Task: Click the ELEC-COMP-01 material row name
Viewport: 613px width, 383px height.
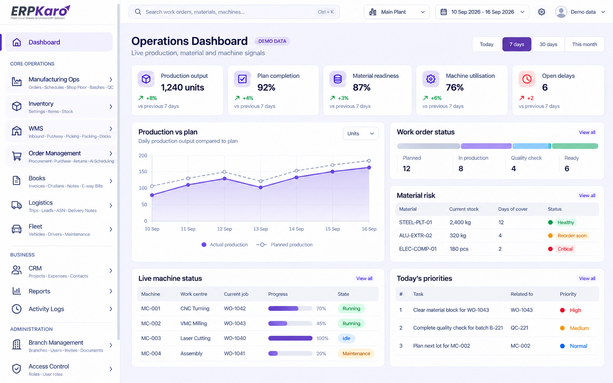Action: [x=418, y=249]
